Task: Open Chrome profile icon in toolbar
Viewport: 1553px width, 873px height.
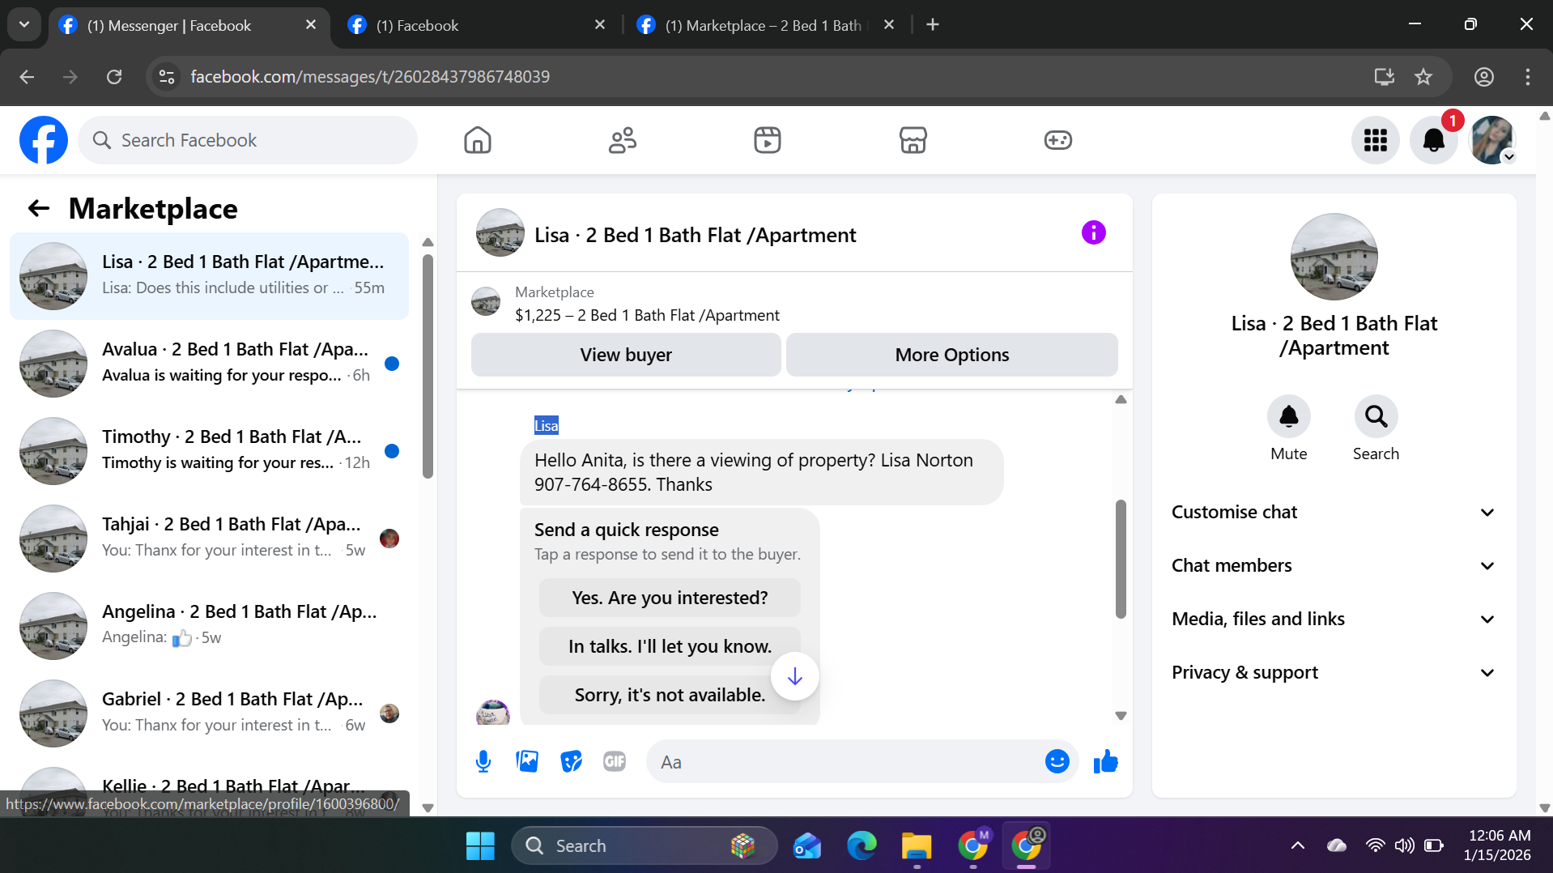Action: [x=1484, y=77]
